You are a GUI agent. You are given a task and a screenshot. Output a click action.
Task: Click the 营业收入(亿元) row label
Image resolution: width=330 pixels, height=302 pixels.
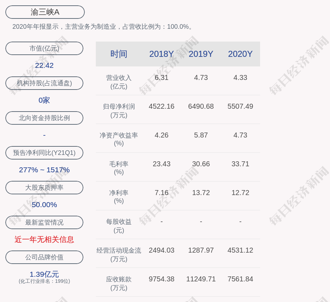point(119,82)
